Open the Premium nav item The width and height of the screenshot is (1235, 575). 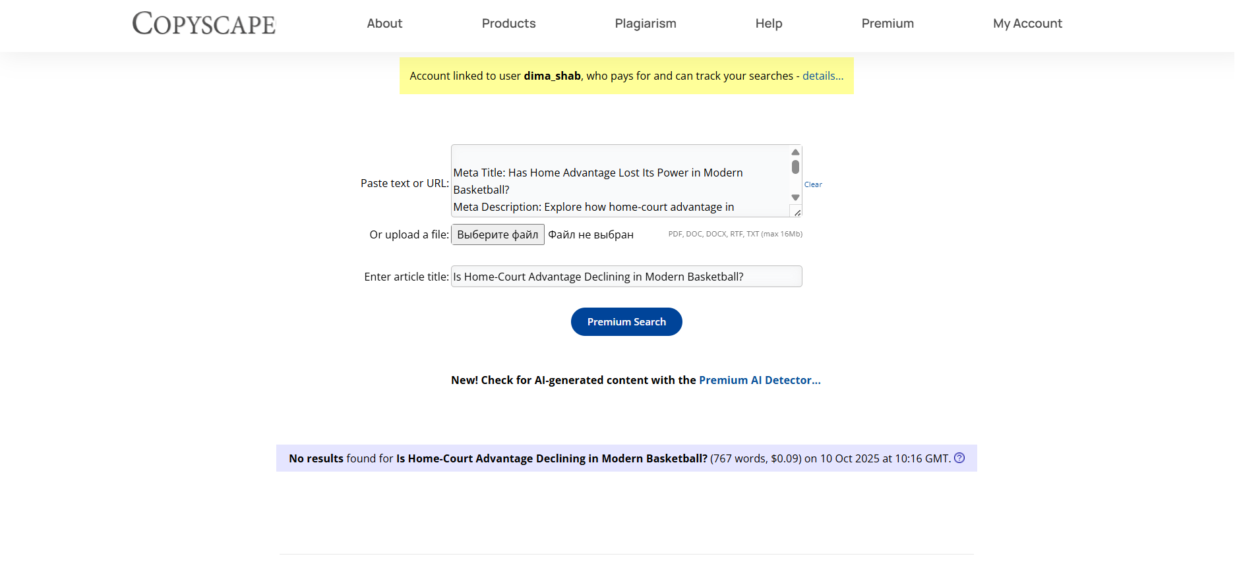887,24
